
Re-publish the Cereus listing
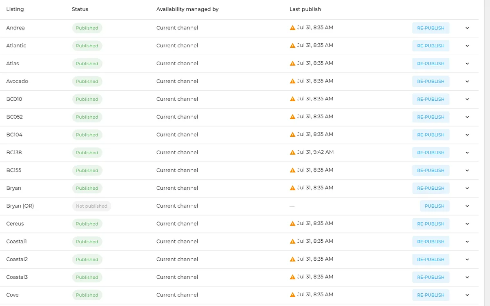[431, 224]
